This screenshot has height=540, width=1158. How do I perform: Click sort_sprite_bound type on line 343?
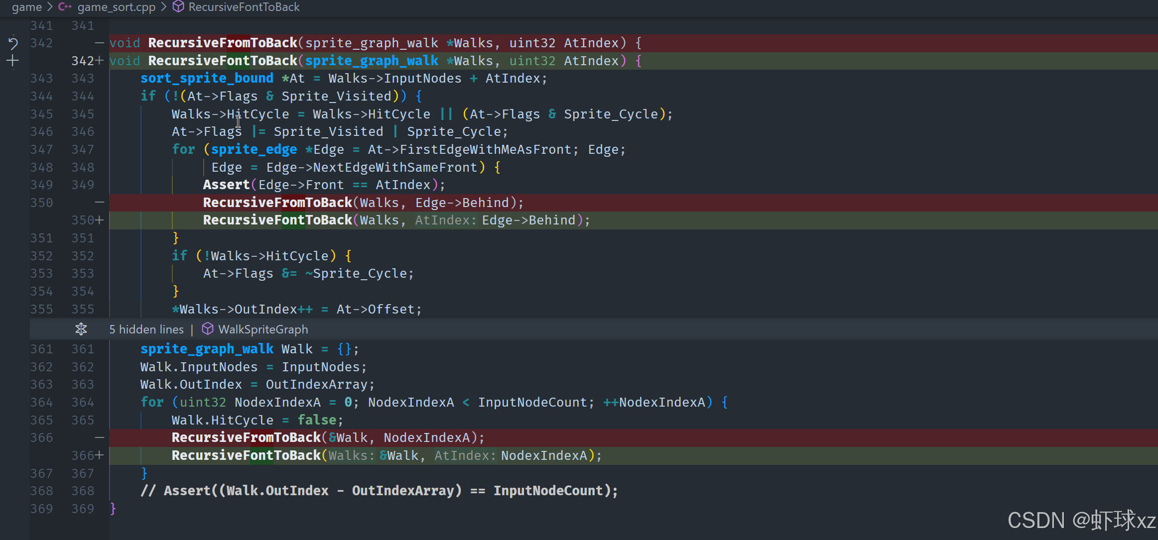[207, 78]
